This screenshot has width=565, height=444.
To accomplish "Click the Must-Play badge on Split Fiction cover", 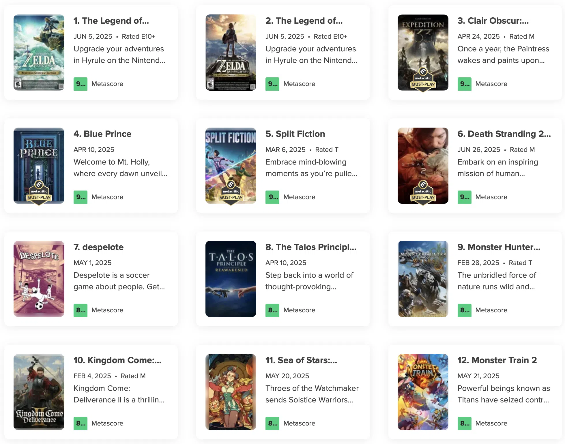I will pos(231,193).
